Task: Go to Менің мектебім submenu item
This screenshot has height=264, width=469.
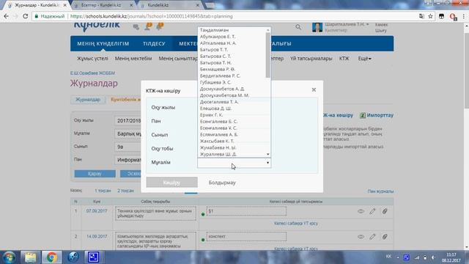Action: point(133,59)
